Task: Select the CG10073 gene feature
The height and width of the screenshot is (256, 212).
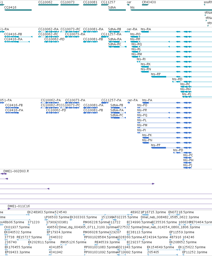Action: pos(70,5)
